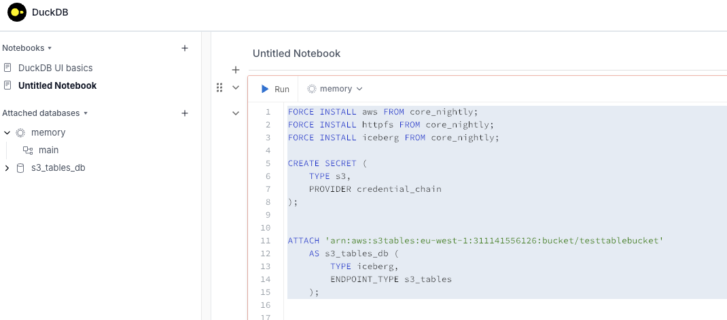Collapse the Notebooks section header
The width and height of the screenshot is (727, 320).
tap(27, 48)
